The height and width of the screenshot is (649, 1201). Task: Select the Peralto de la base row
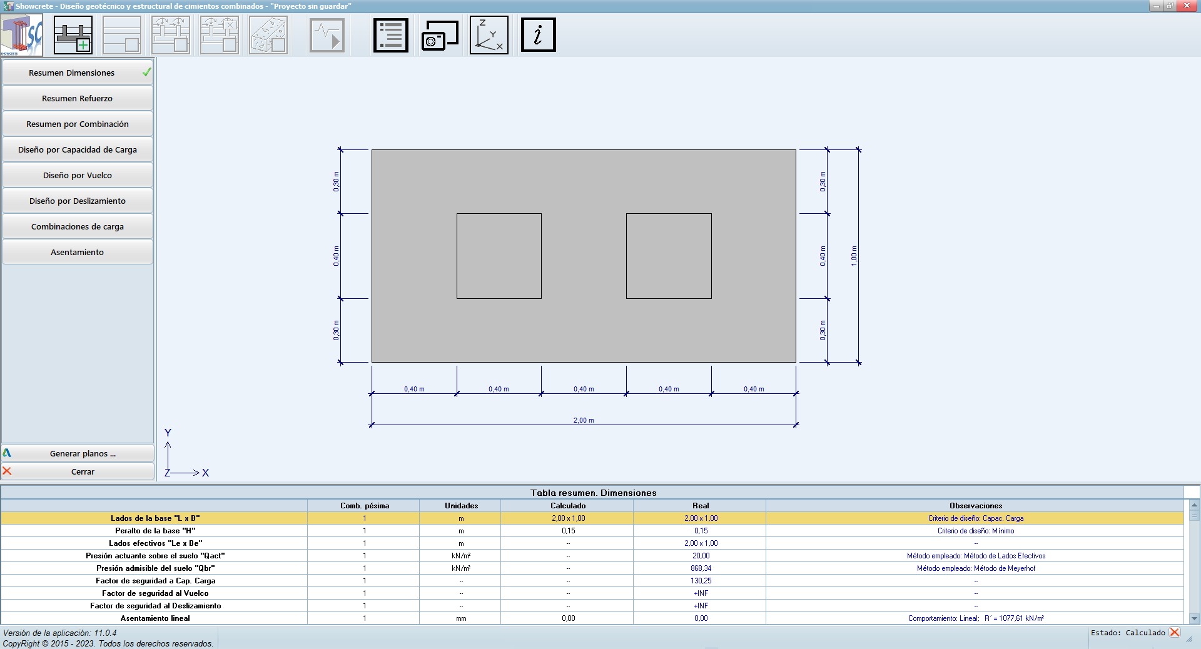[x=155, y=531]
